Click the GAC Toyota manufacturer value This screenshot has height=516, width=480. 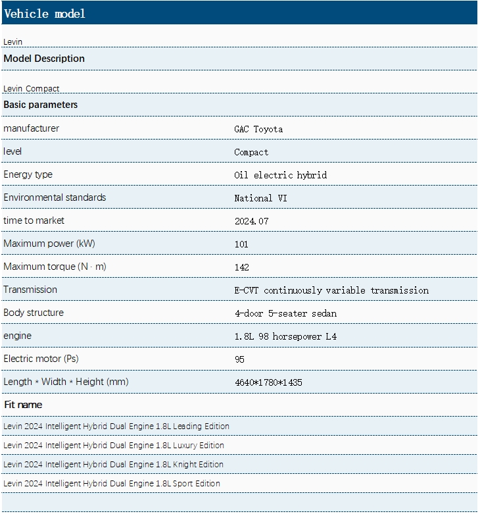point(258,129)
